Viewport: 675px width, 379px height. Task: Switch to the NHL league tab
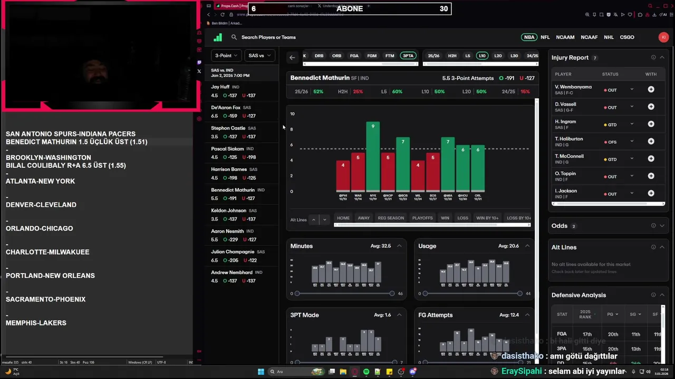click(609, 37)
